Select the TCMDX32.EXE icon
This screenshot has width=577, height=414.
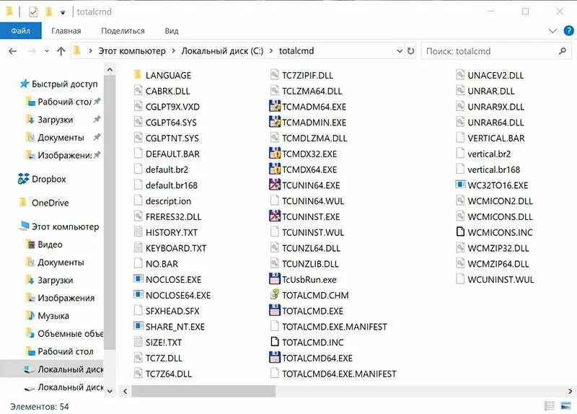coord(275,154)
